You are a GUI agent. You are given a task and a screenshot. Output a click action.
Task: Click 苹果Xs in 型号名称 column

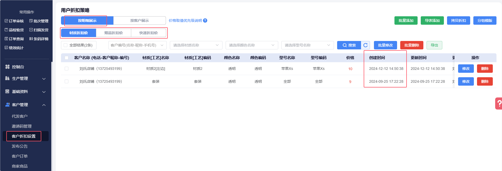(287, 69)
